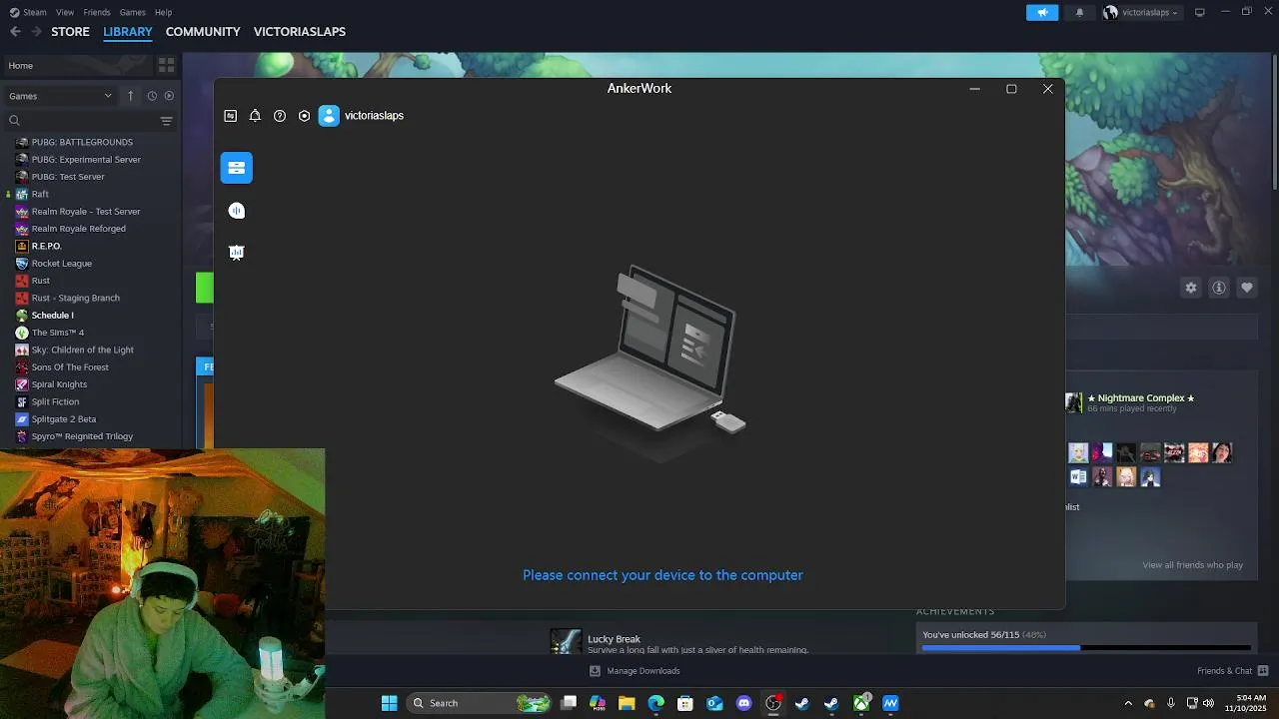Click the Steam announcements megaphone button
The height and width of the screenshot is (719, 1279).
[1042, 12]
